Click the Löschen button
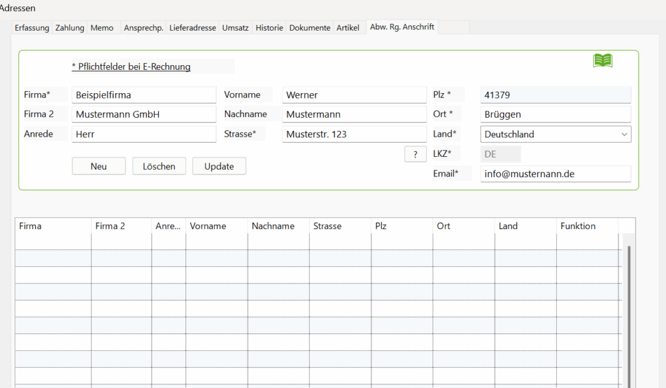 (x=159, y=167)
